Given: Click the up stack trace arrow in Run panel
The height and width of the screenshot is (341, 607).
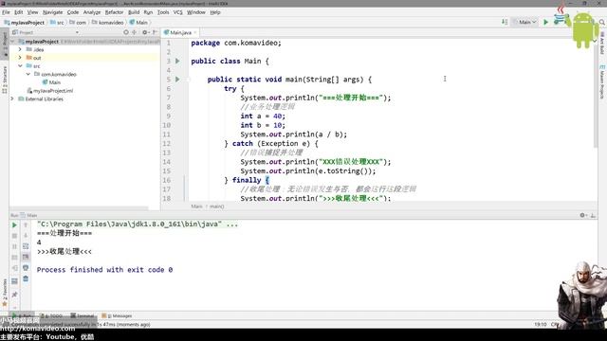Looking at the screenshot, I should tap(26, 225).
